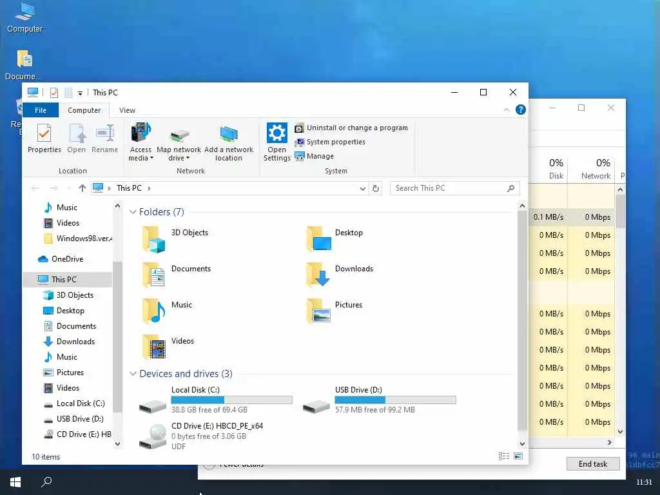Select the Videos folder icon in Folders
The width and height of the screenshot is (660, 495).
pos(154,347)
